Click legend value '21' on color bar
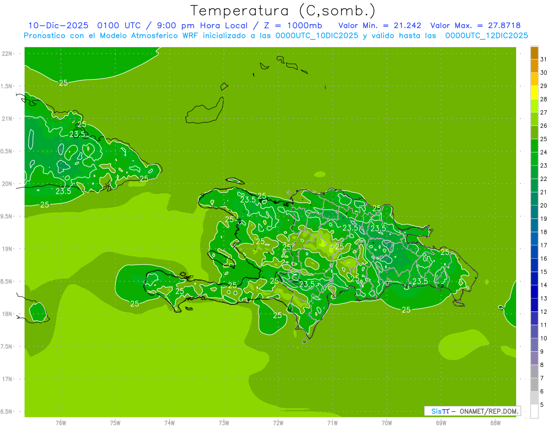This screenshot has height=429, width=556. [544, 192]
